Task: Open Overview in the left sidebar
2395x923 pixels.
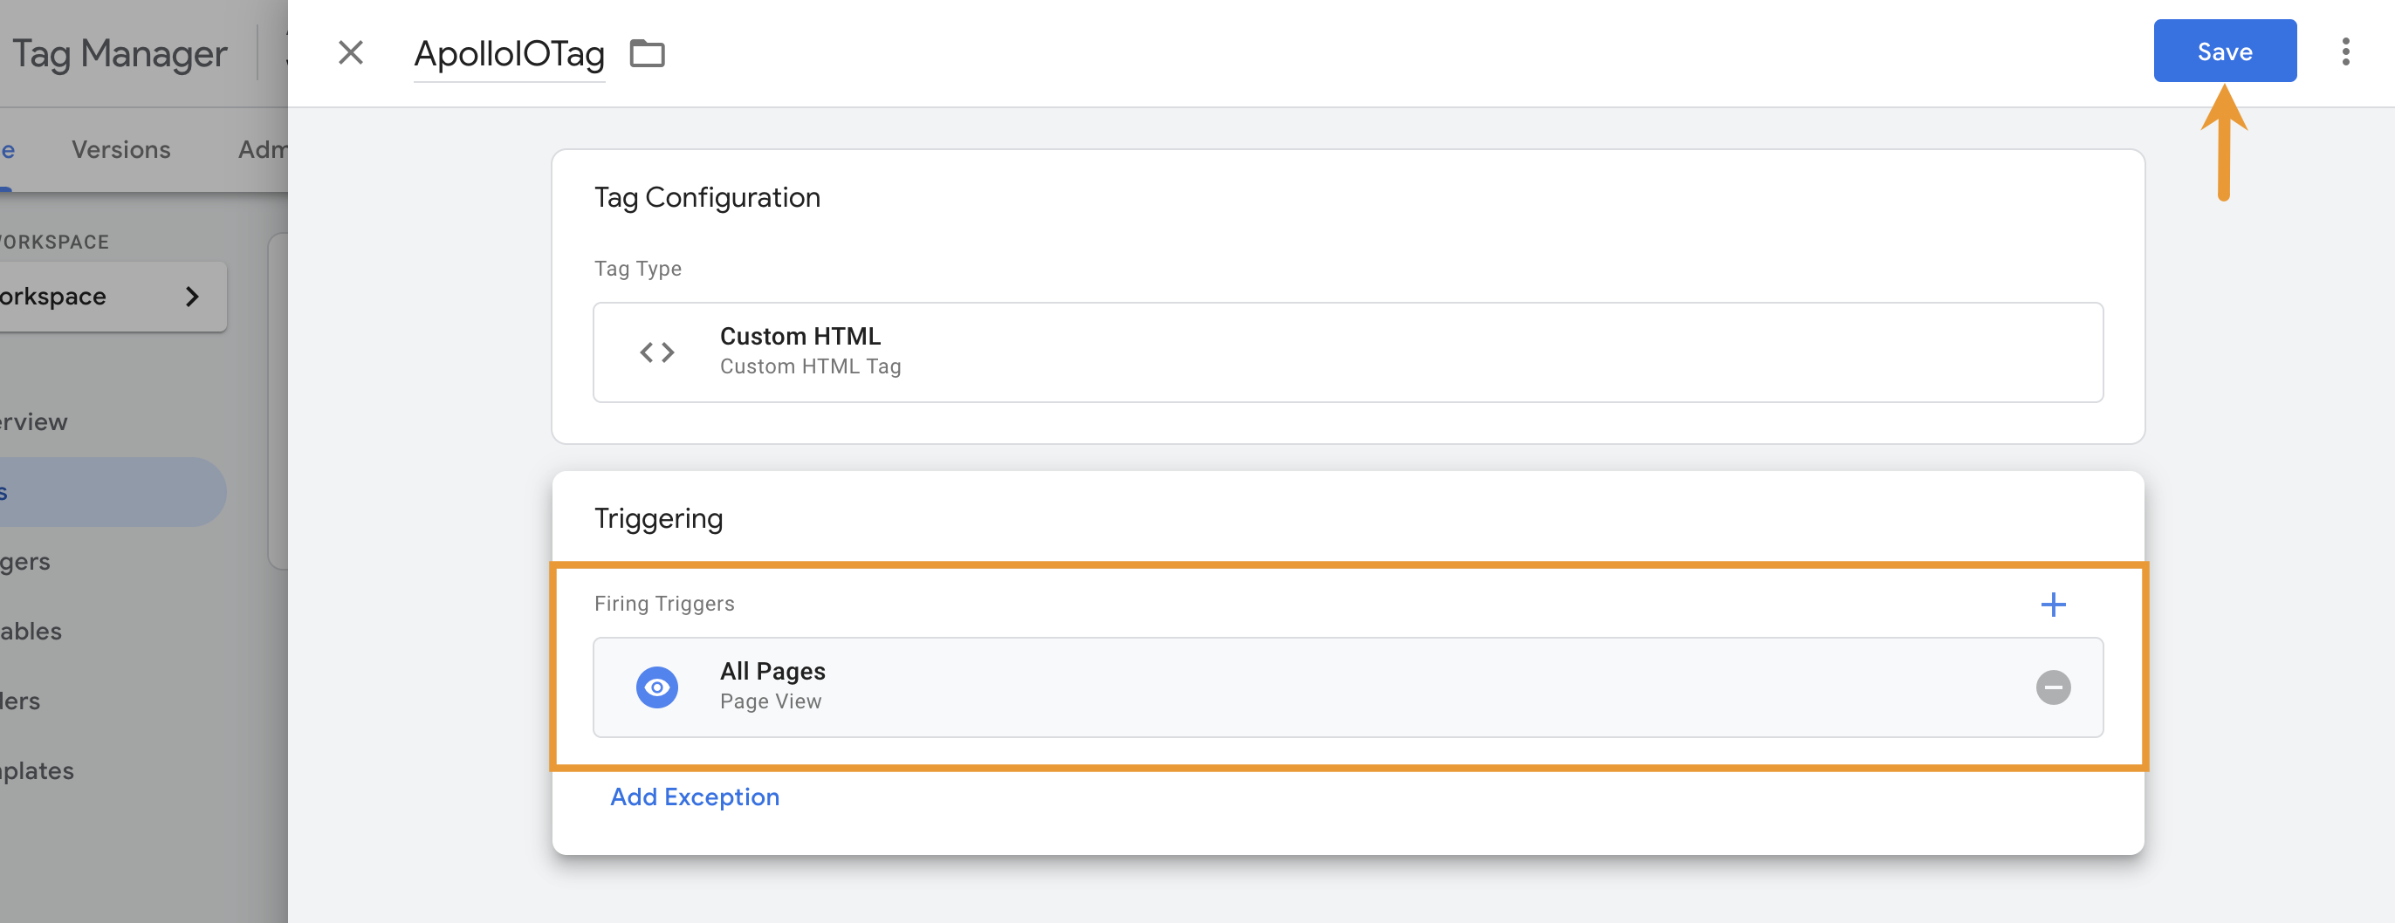Action: click(33, 422)
